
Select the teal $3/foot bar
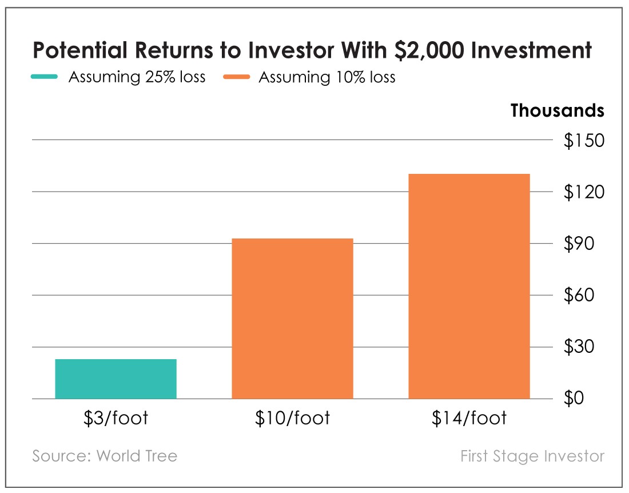(116, 379)
